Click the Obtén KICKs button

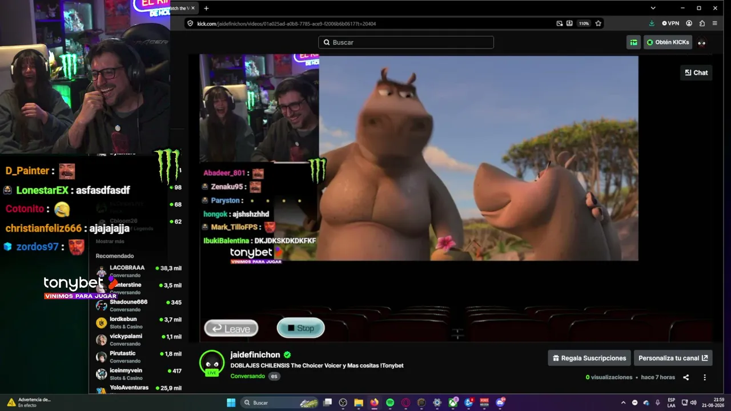tap(668, 42)
